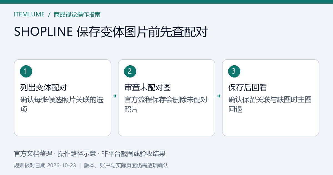Click the text 官方流程保存会删除未配对照片

point(166,104)
